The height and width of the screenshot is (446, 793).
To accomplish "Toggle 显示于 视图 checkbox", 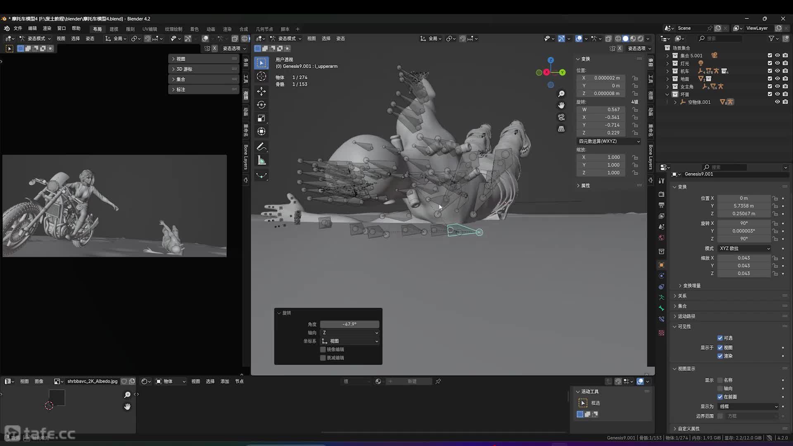I will [720, 347].
